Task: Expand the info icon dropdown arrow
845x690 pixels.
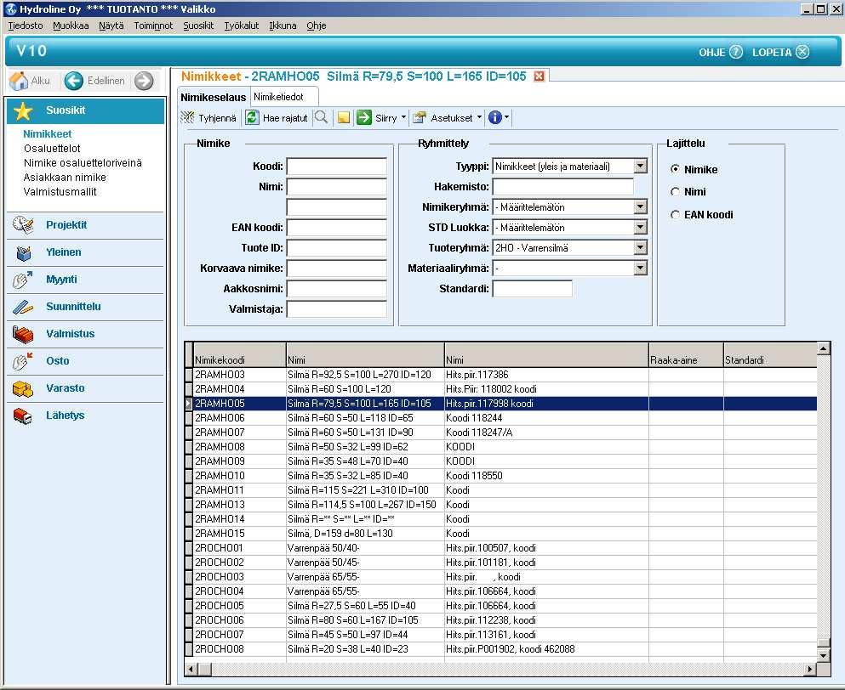Action: pyautogui.click(x=506, y=117)
